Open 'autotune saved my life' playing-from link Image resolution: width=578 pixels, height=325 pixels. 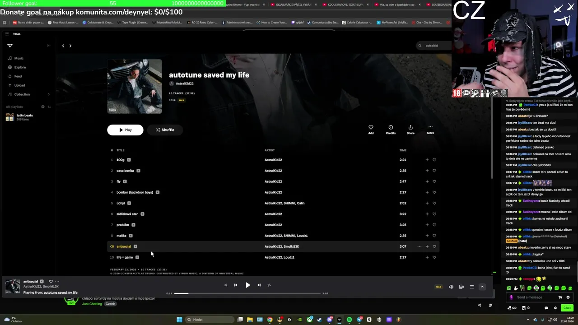tap(61, 292)
